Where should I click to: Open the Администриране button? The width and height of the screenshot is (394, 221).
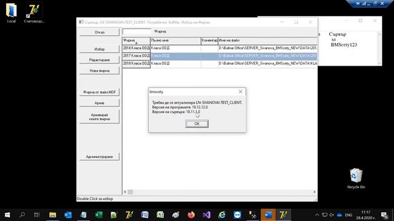[100, 157]
